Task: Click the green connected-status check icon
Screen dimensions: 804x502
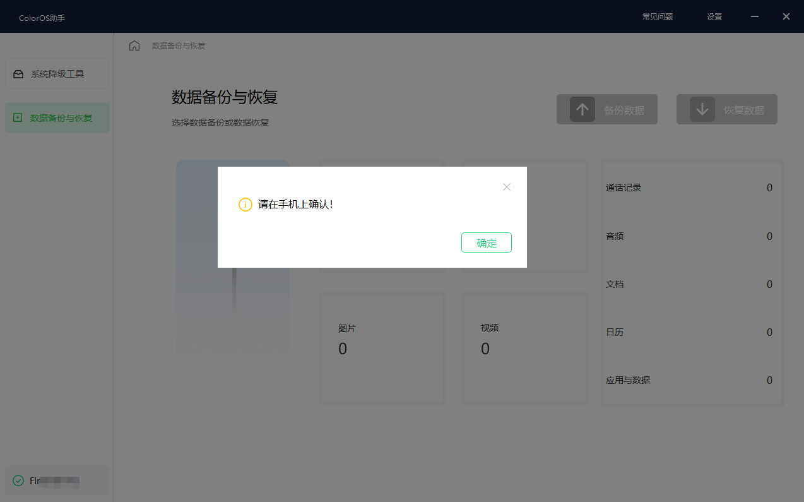Action: (17, 480)
